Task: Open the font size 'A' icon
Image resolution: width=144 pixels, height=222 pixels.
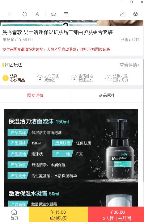Action: click(x=37, y=14)
